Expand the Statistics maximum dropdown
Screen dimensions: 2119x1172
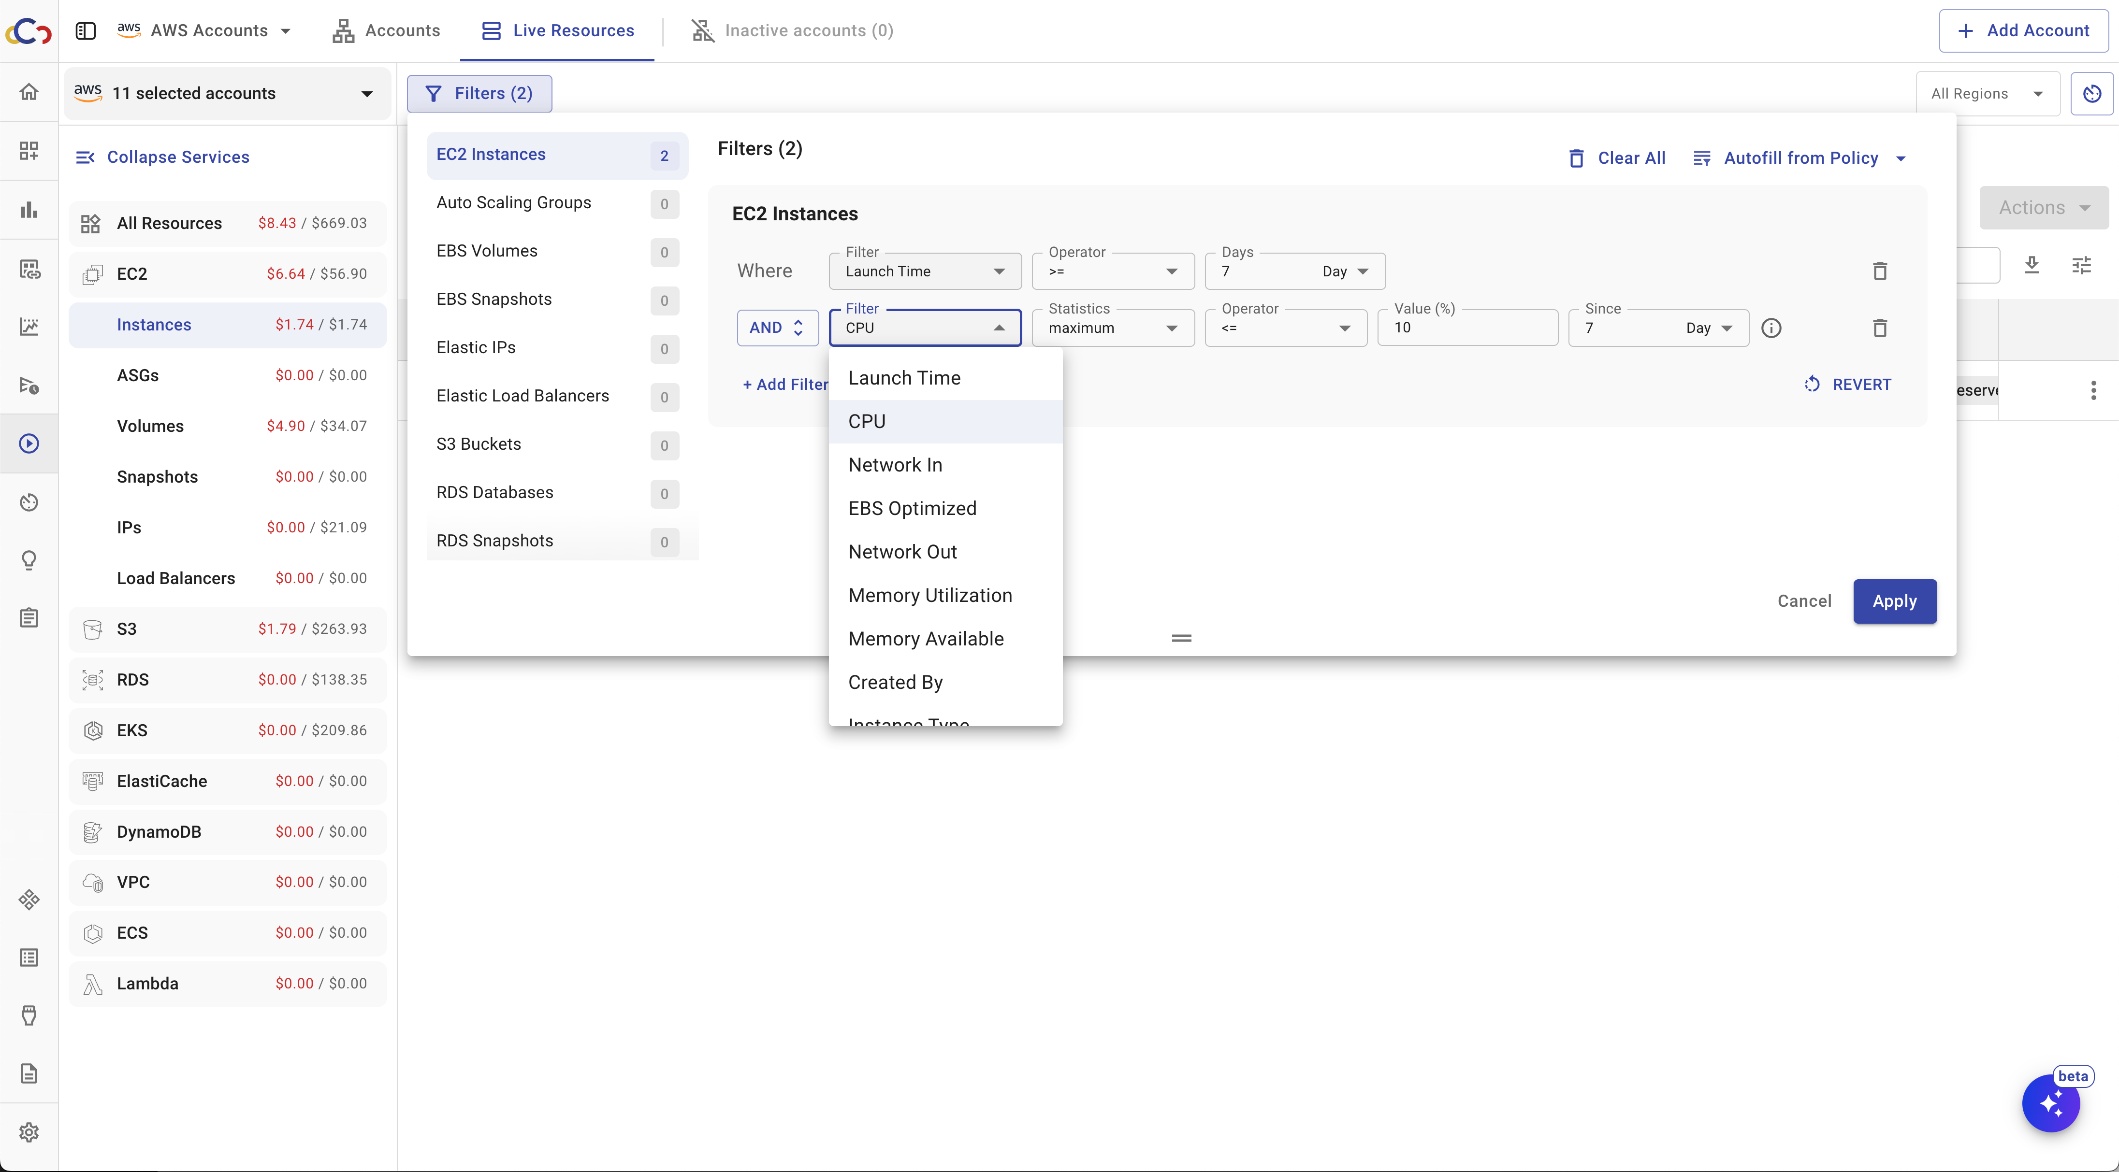pyautogui.click(x=1112, y=328)
